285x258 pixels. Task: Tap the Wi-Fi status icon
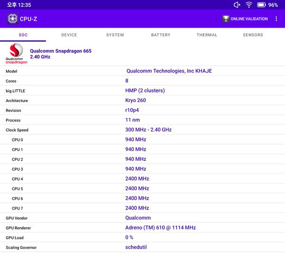coord(248,5)
